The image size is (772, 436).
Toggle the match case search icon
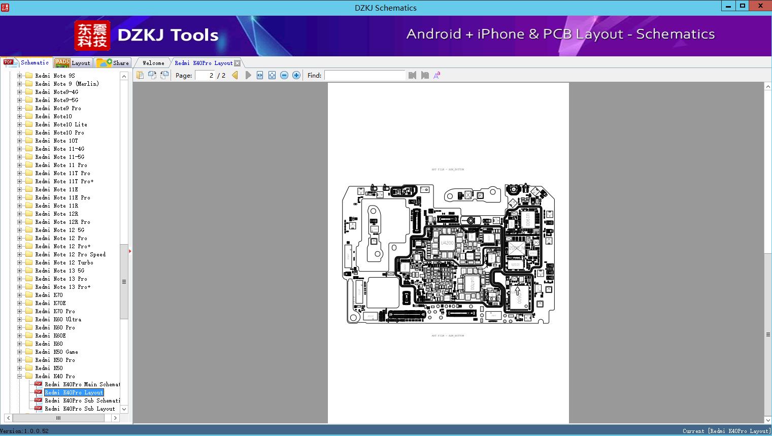[437, 75]
